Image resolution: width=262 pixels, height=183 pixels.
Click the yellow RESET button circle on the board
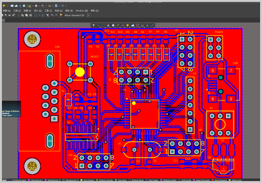click(80, 72)
